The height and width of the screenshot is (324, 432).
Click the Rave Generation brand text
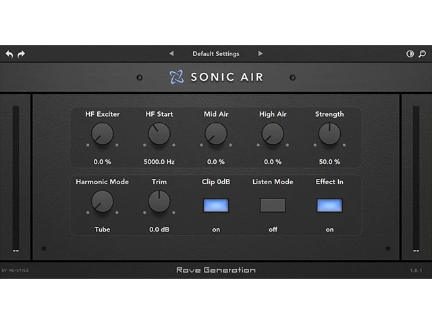(x=216, y=270)
